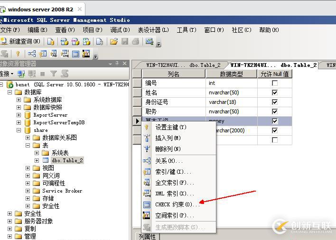Choose 空间索引(P) from context menu

point(178,215)
